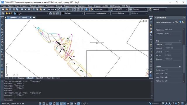Collapse the Разное properties section
This screenshot has height=105, width=187.
click(x=180, y=66)
